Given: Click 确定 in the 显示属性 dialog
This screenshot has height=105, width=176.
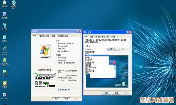Looking at the screenshot, I should click(106, 93).
